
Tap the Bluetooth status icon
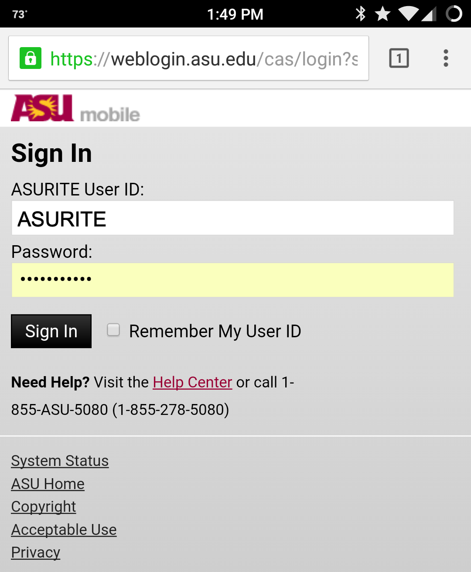(x=361, y=14)
